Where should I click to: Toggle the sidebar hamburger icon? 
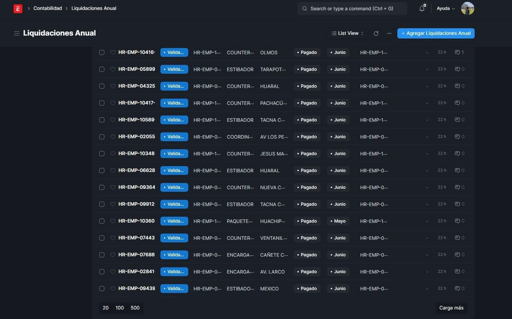coord(16,33)
